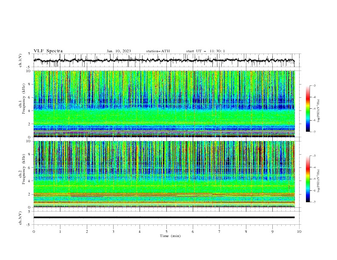Click time axis tick label "3"
The width and height of the screenshot is (337, 260).
113,232
